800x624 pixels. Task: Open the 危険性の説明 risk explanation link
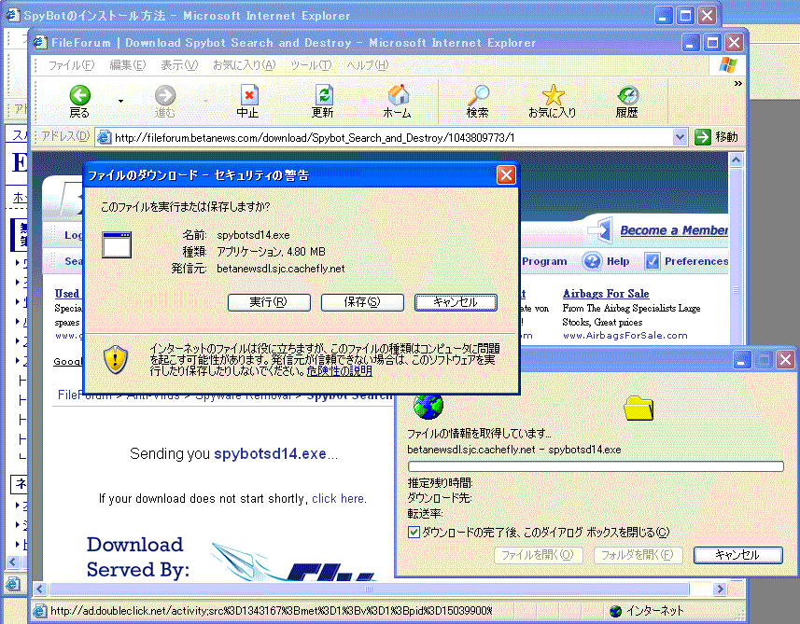pyautogui.click(x=339, y=371)
